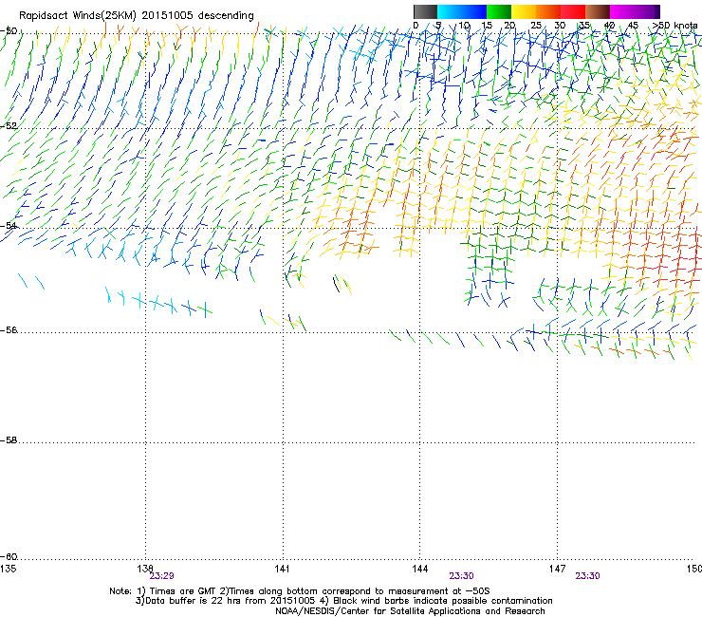
Task: Click the '>50 knots' legend label
Action: [x=674, y=25]
